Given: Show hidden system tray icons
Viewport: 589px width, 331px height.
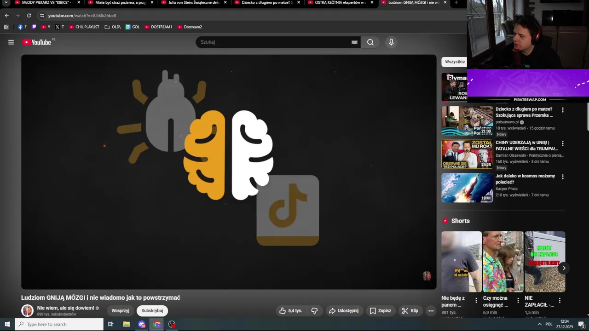Looking at the screenshot, I should click(x=539, y=325).
